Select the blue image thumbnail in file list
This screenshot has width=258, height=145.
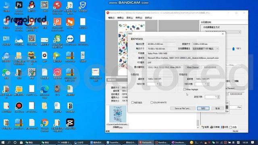click(118, 114)
